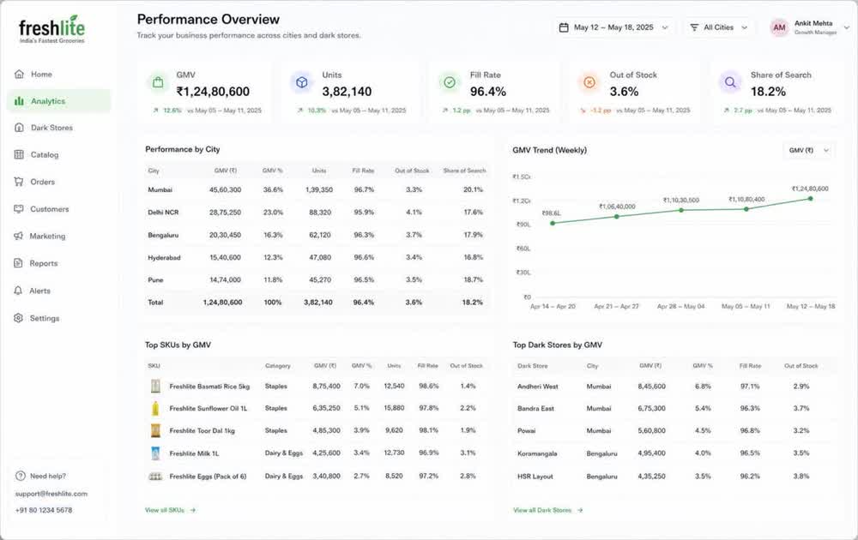Viewport: 858px width, 540px height.
Task: Click the AM user avatar
Action: [779, 27]
